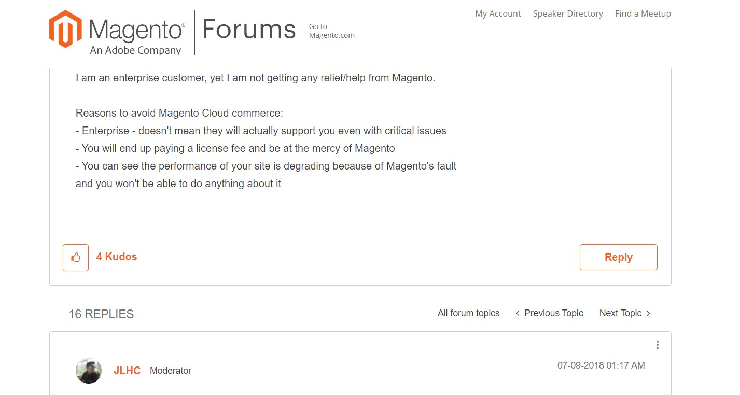Viewport: 740px width, 395px height.
Task: Open the Speaker Directory menu item
Action: pyautogui.click(x=568, y=13)
